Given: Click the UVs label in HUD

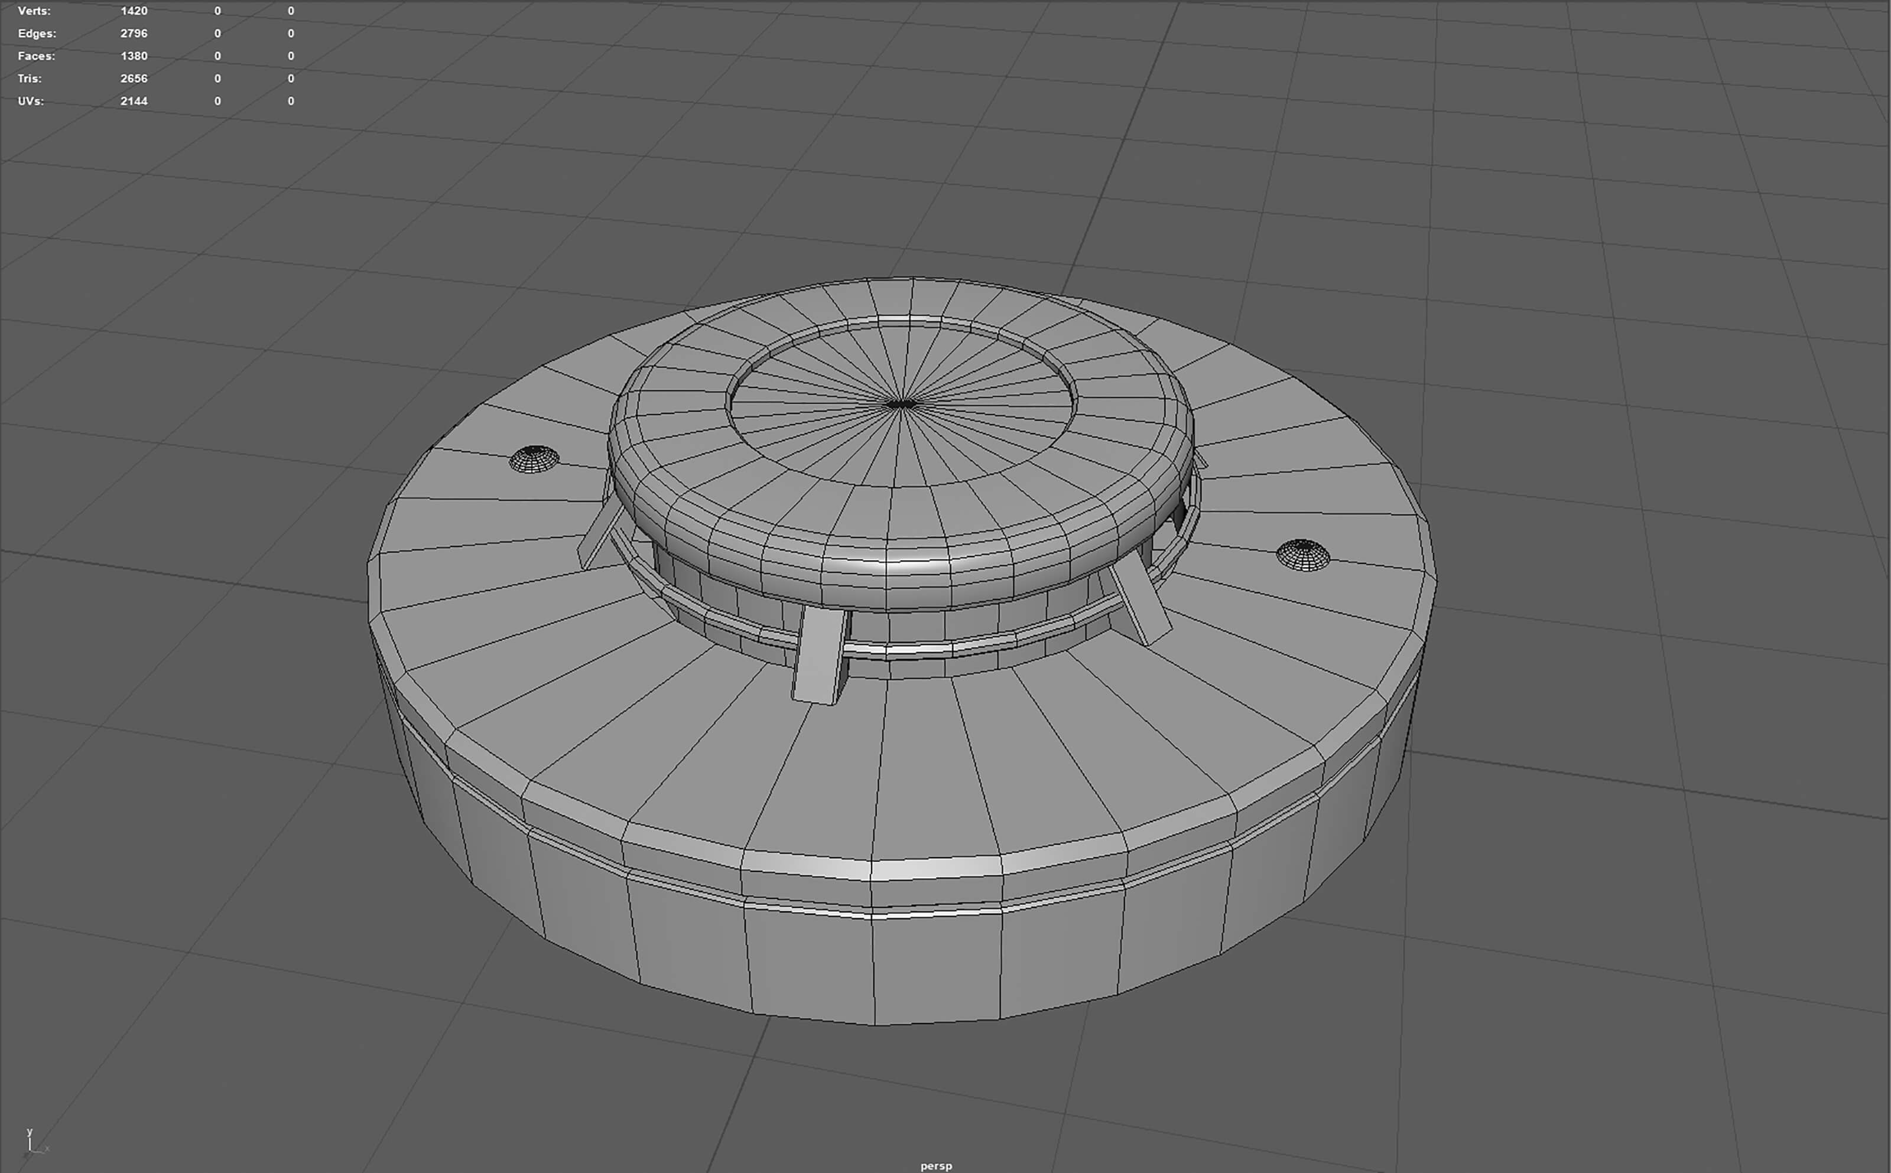Looking at the screenshot, I should pyautogui.click(x=31, y=101).
